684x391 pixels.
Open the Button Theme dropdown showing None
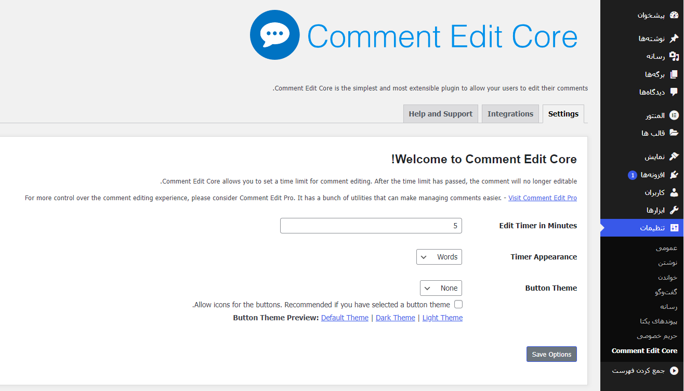click(441, 288)
